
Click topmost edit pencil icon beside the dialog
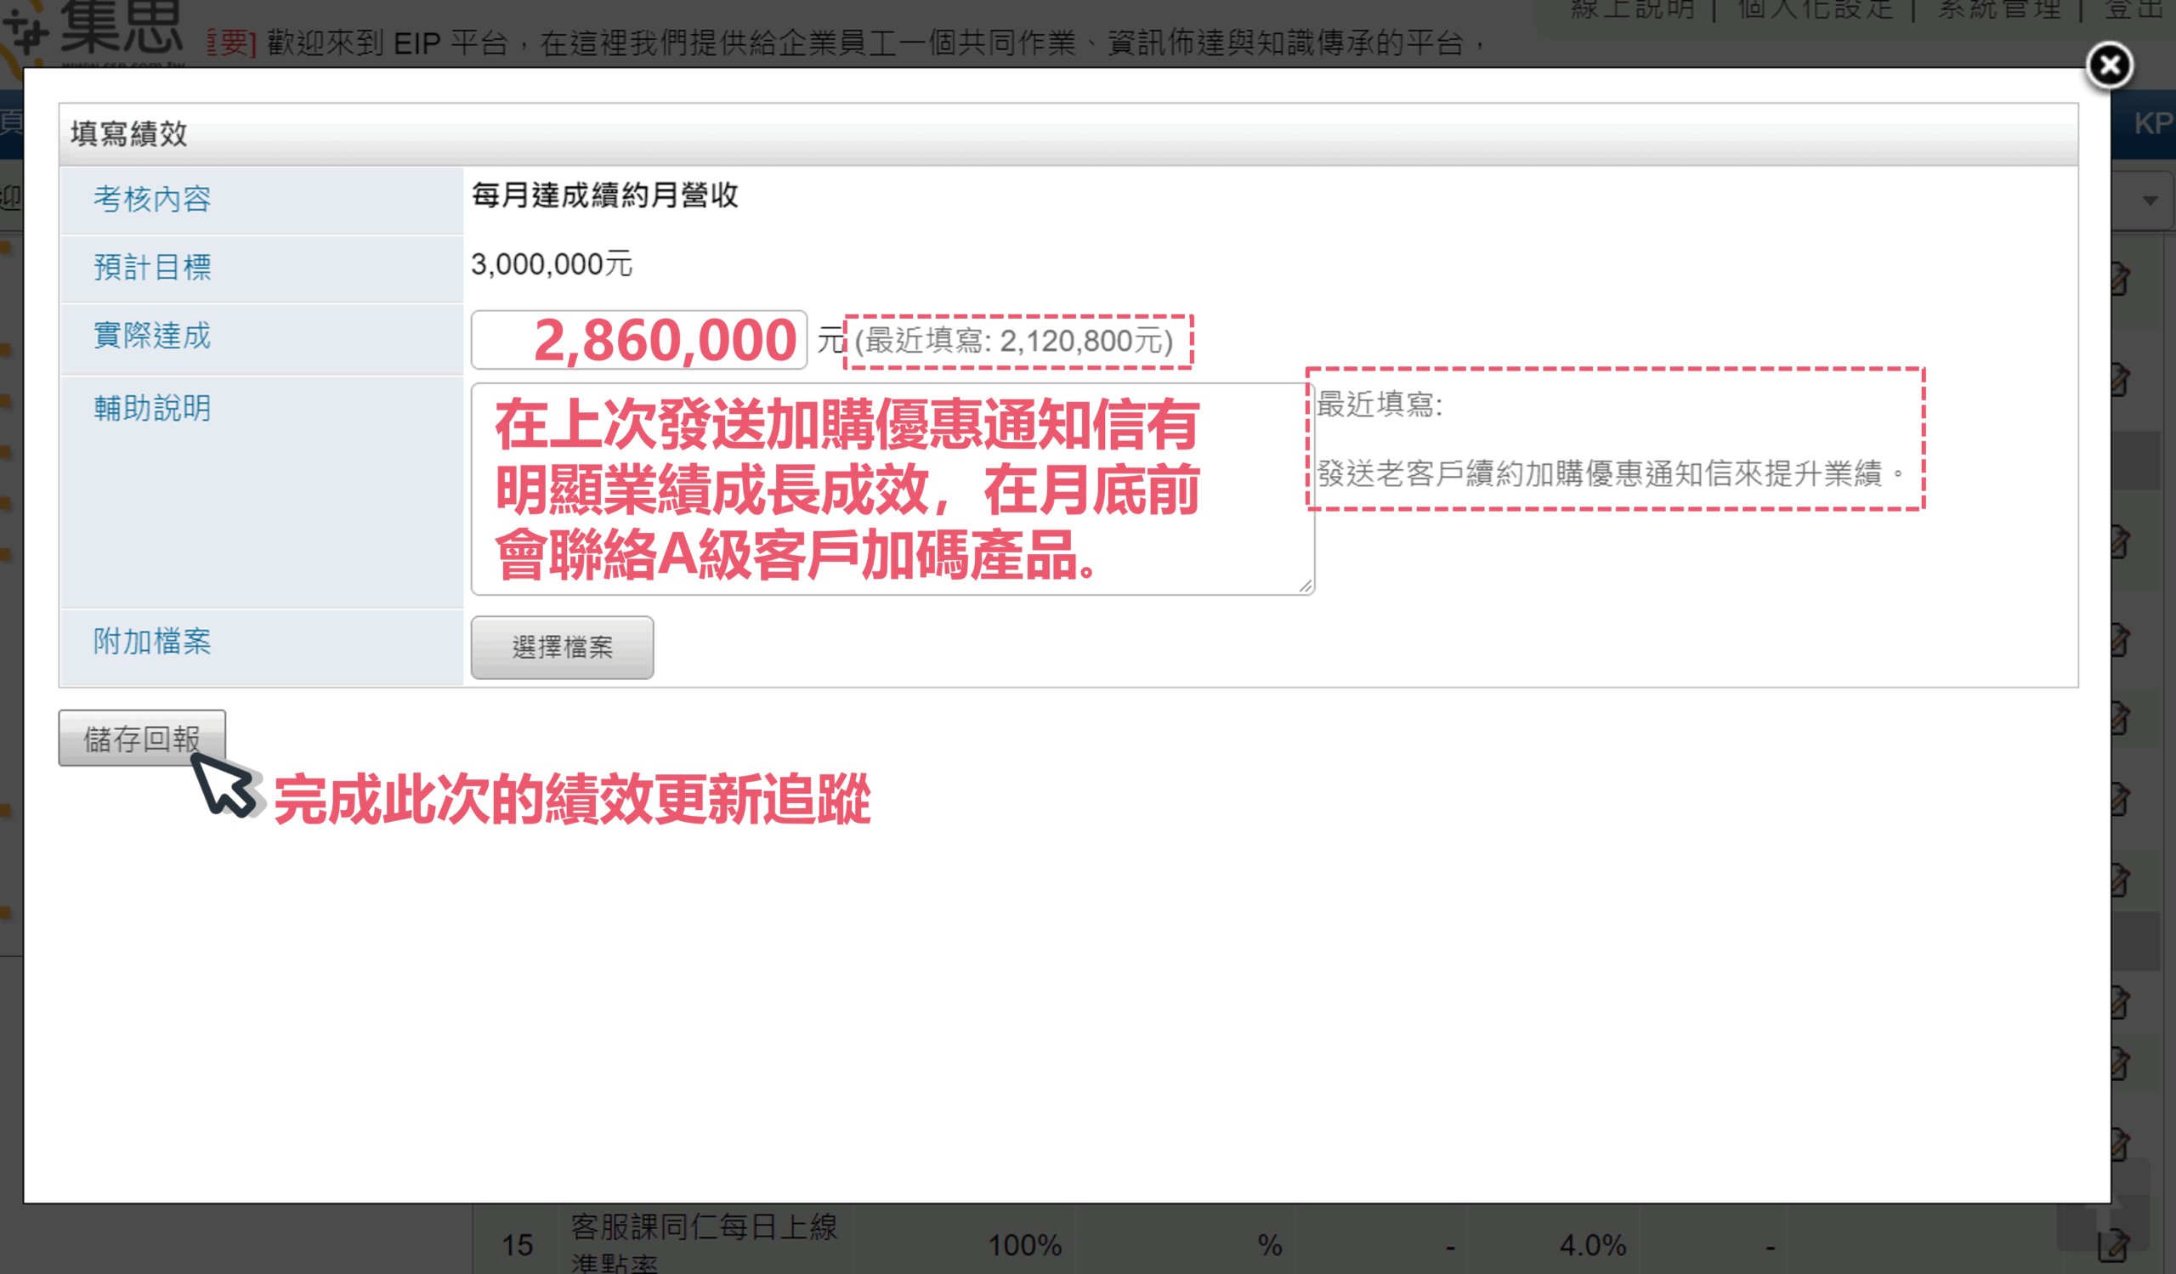pos(2120,278)
